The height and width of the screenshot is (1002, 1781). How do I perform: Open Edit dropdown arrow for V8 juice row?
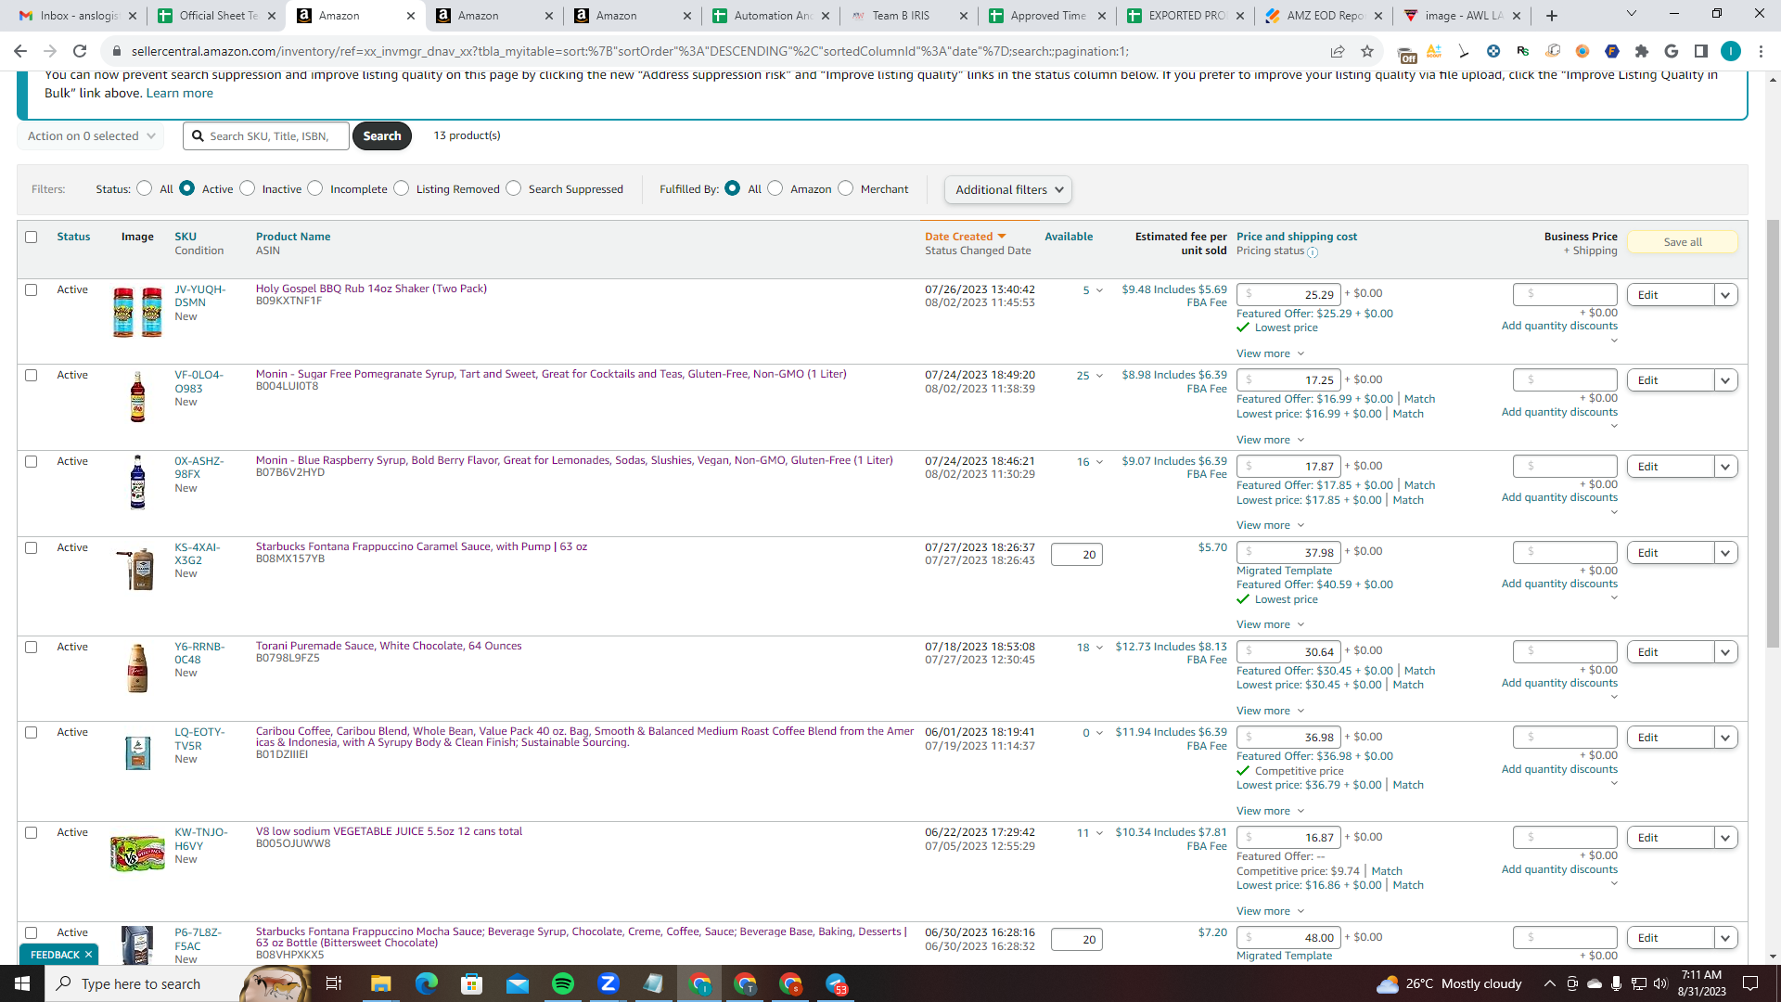[x=1725, y=838]
